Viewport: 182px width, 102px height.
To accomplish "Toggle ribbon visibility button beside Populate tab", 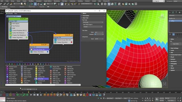I will pyautogui.click(x=48, y=7).
